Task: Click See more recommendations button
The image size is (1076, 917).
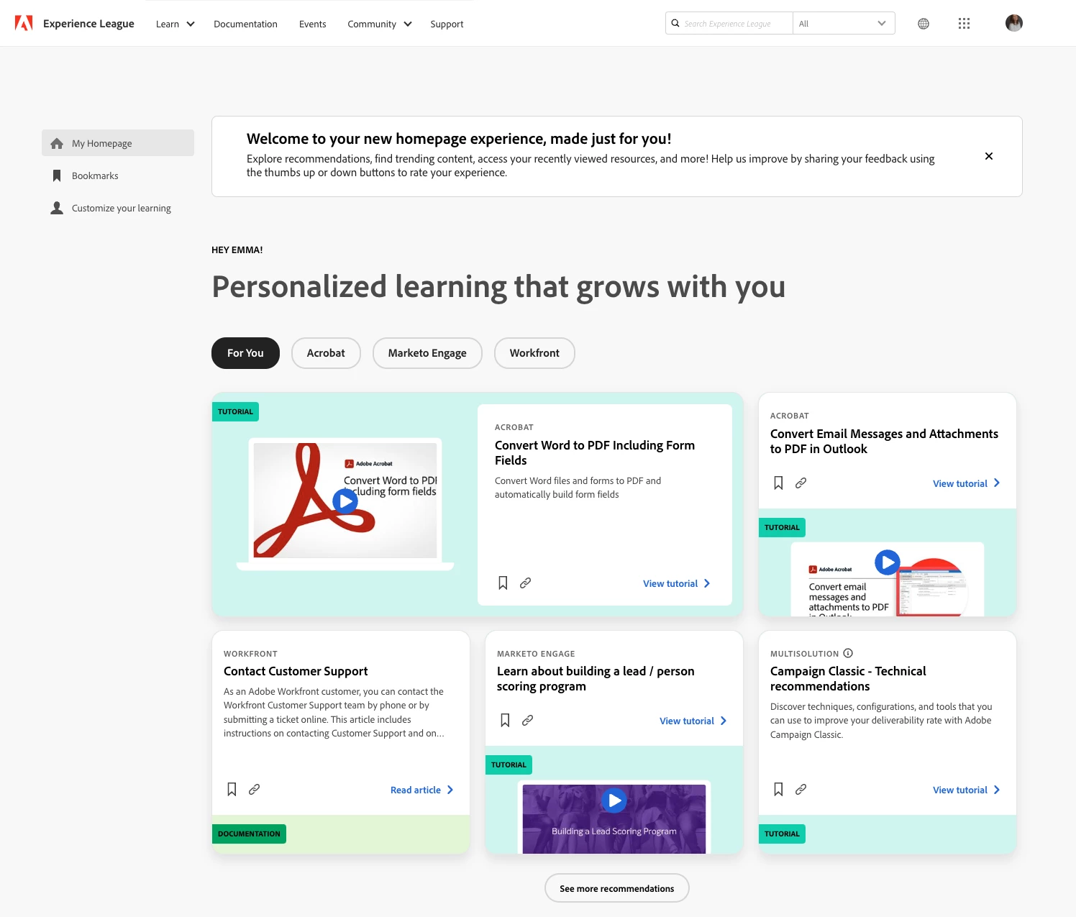Action: (617, 888)
